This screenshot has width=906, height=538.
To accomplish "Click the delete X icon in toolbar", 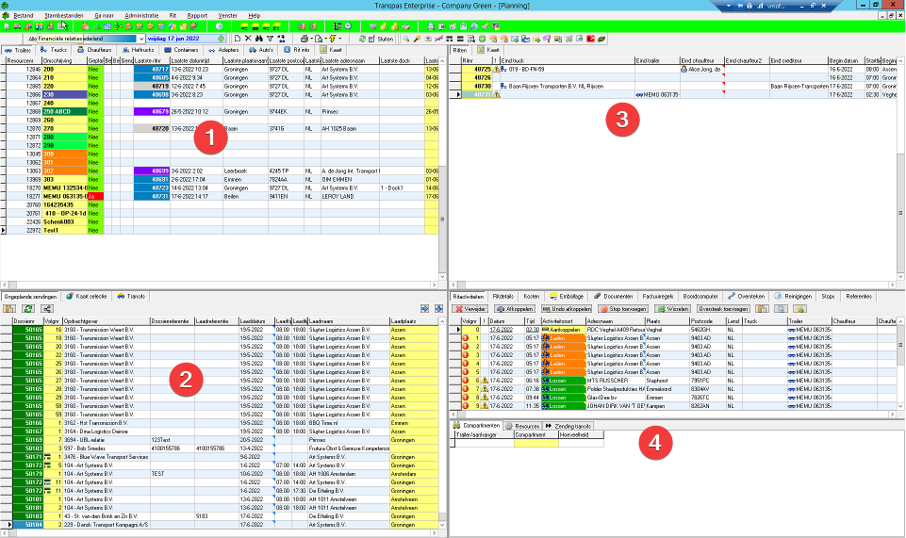I will (248, 39).
